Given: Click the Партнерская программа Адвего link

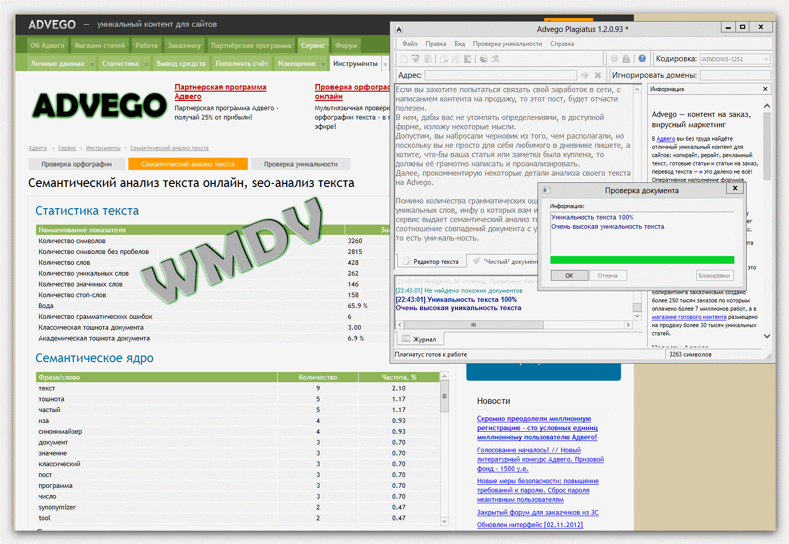Looking at the screenshot, I should (221, 92).
